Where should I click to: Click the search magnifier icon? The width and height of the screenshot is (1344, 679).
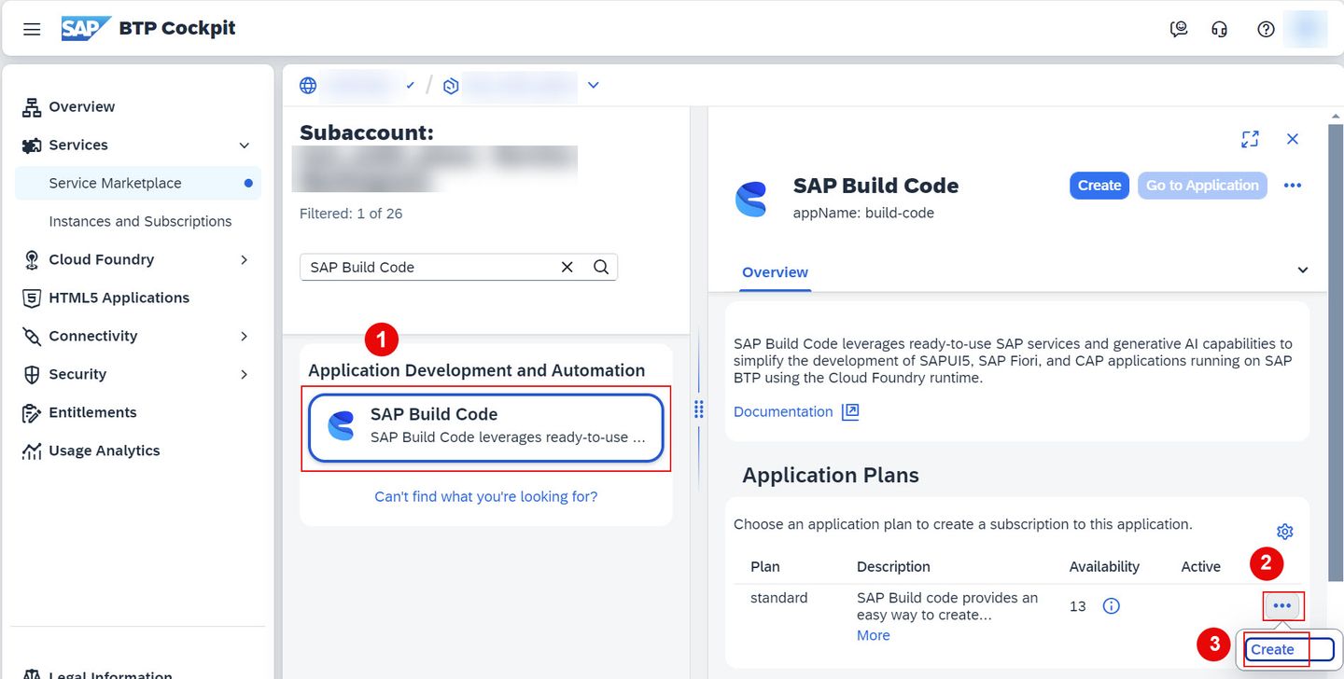pos(601,267)
